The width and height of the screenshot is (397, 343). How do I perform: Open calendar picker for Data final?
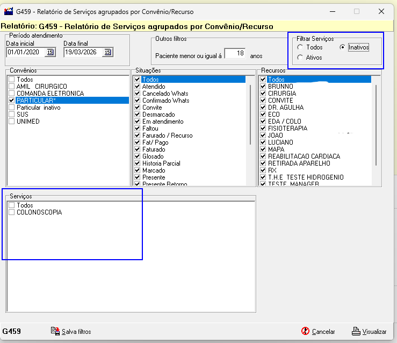click(x=107, y=52)
